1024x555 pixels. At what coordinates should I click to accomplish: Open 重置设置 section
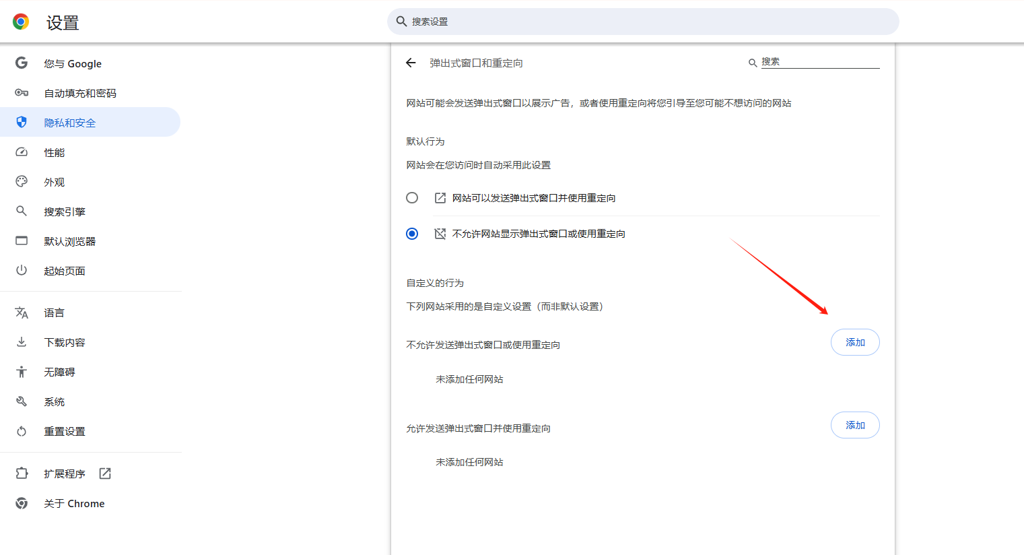(90, 431)
